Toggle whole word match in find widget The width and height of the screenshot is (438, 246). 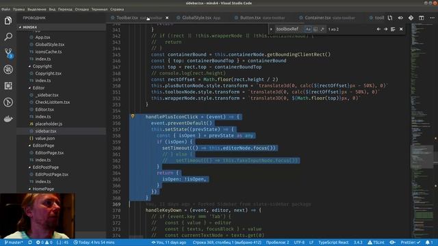point(315,29)
